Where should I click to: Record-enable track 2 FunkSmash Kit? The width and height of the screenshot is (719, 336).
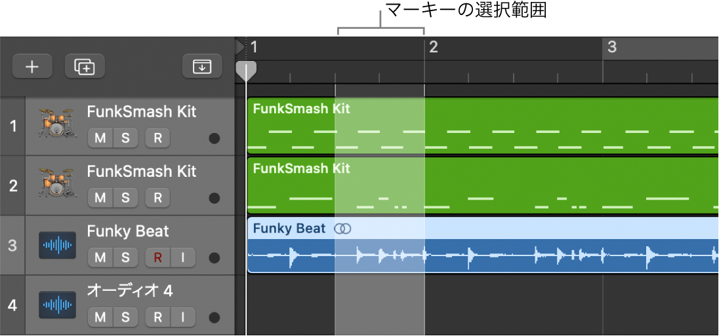click(x=157, y=198)
